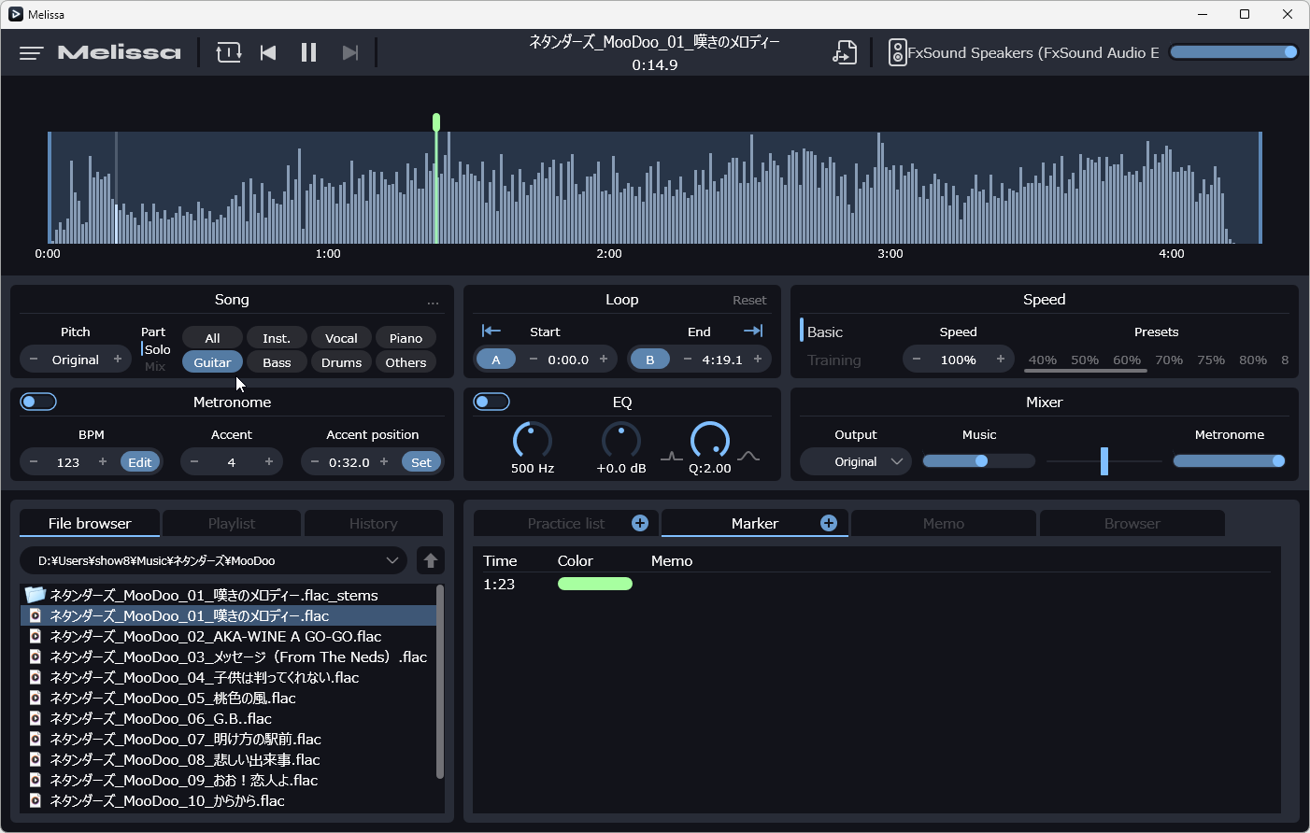
Task: Expand the folder path dropdown
Action: [392, 560]
